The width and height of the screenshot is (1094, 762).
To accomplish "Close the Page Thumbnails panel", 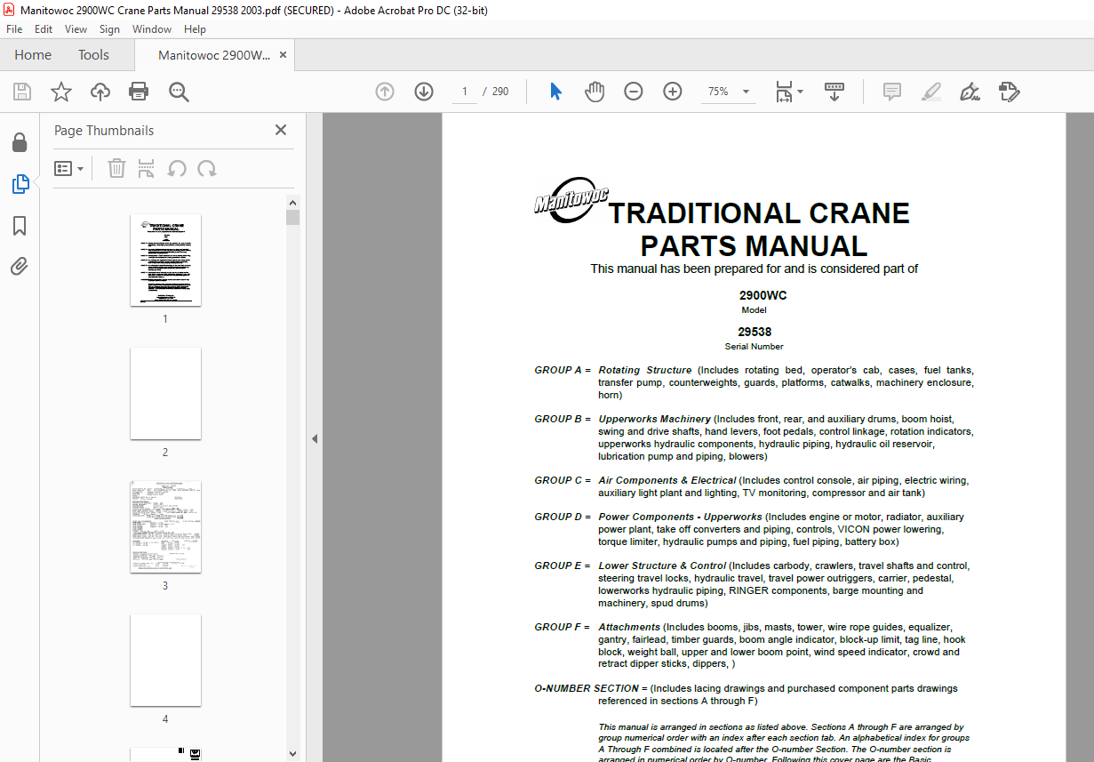I will click(281, 130).
